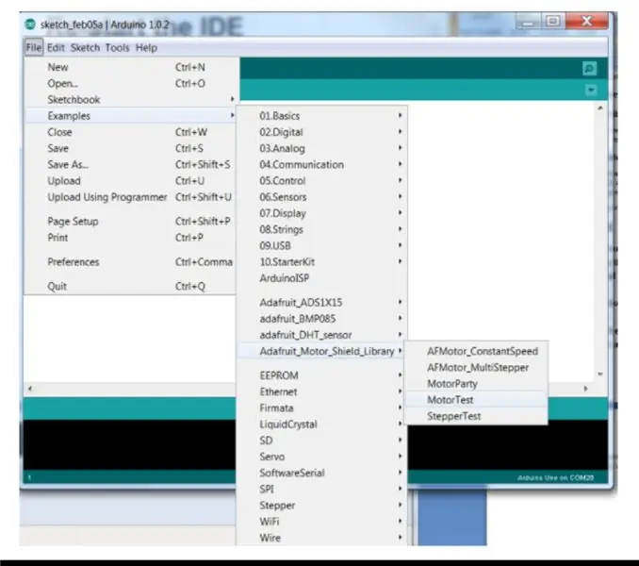
Task: Open the Help menu
Action: pyautogui.click(x=146, y=48)
